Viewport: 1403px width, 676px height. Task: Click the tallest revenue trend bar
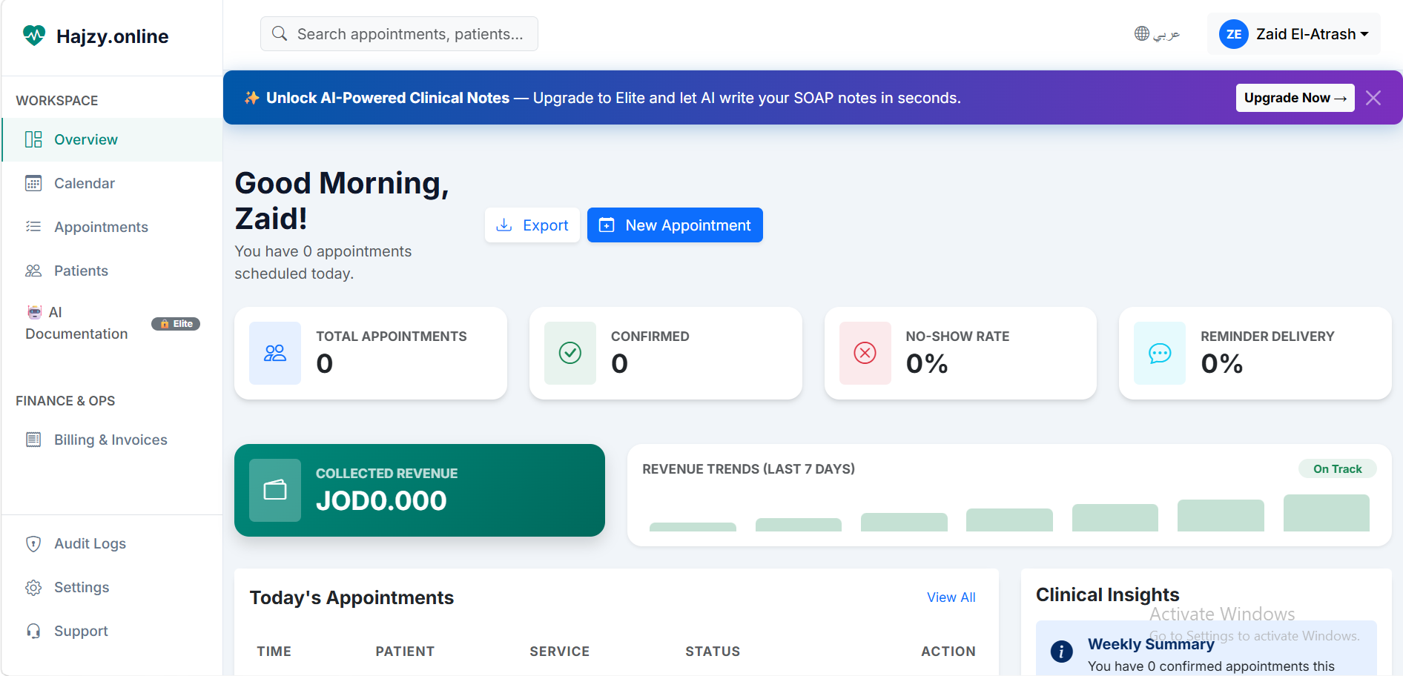pos(1326,513)
